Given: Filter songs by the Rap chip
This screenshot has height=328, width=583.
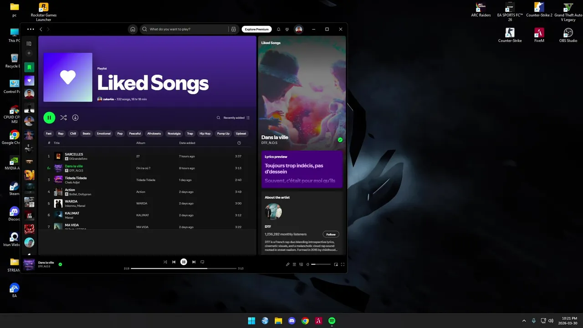Looking at the screenshot, I should 61,133.
